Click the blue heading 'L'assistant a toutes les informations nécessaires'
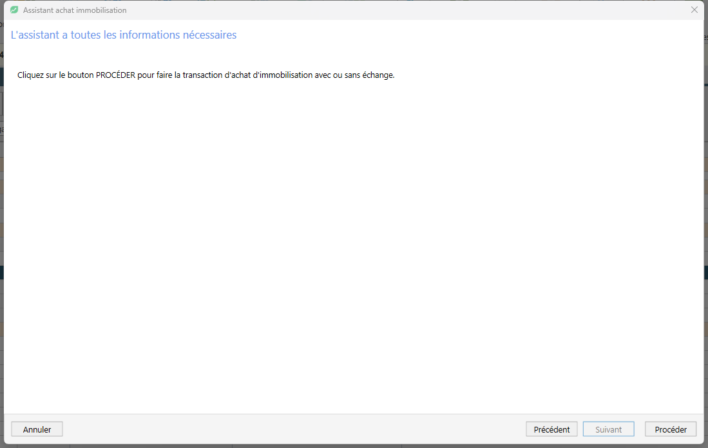This screenshot has width=708, height=448. pyautogui.click(x=124, y=35)
